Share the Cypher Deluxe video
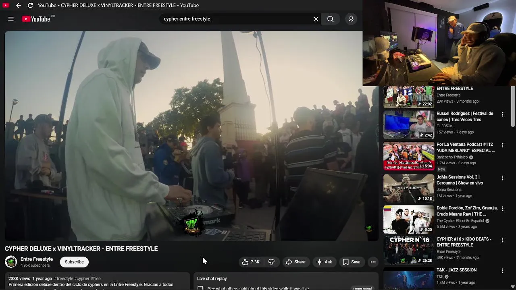Viewport: 516px width, 290px height. pos(295,262)
